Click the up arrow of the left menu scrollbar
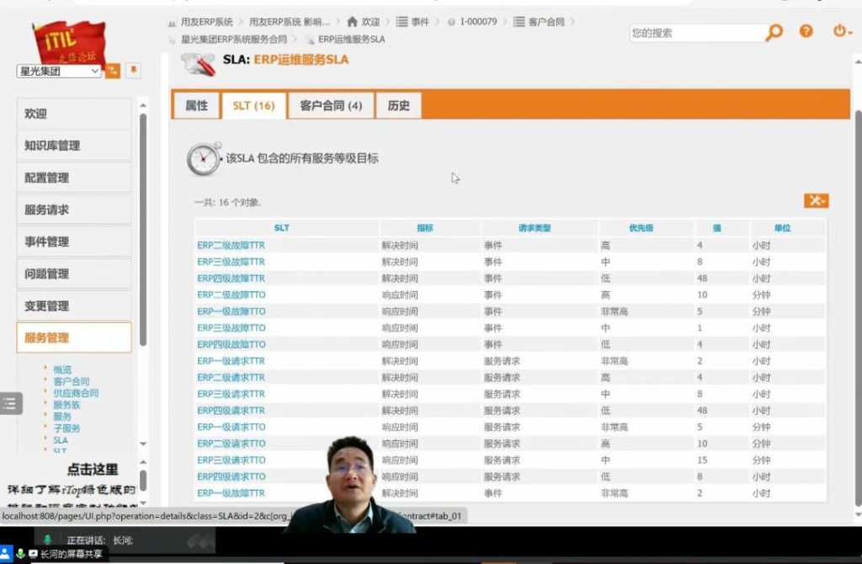This screenshot has width=862, height=564. pos(143,105)
